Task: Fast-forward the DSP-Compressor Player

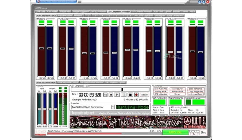Action: 111,95
